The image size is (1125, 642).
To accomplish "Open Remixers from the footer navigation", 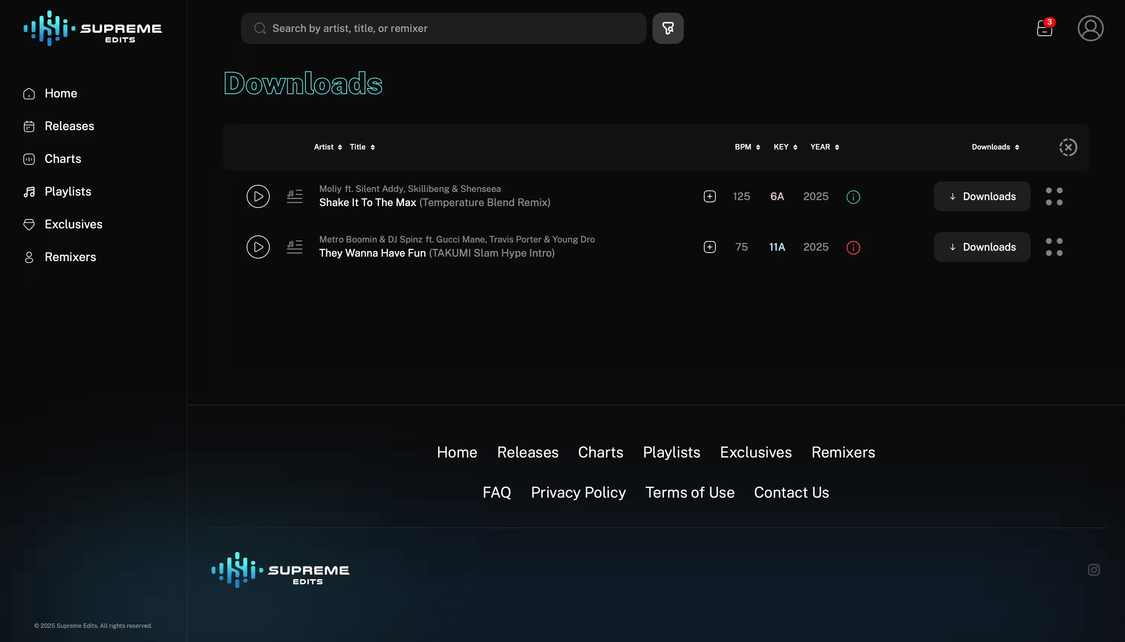I will point(843,452).
